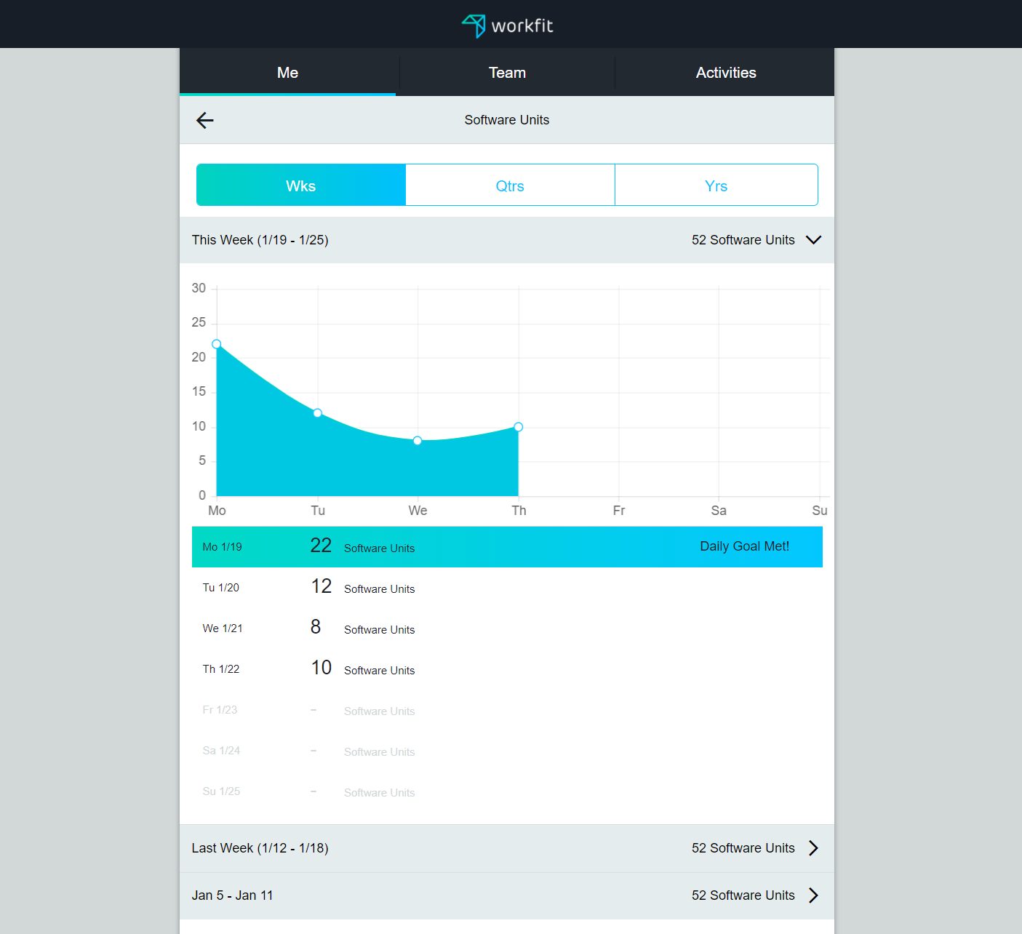Switch to Yrs view
1022x934 pixels.
716,185
